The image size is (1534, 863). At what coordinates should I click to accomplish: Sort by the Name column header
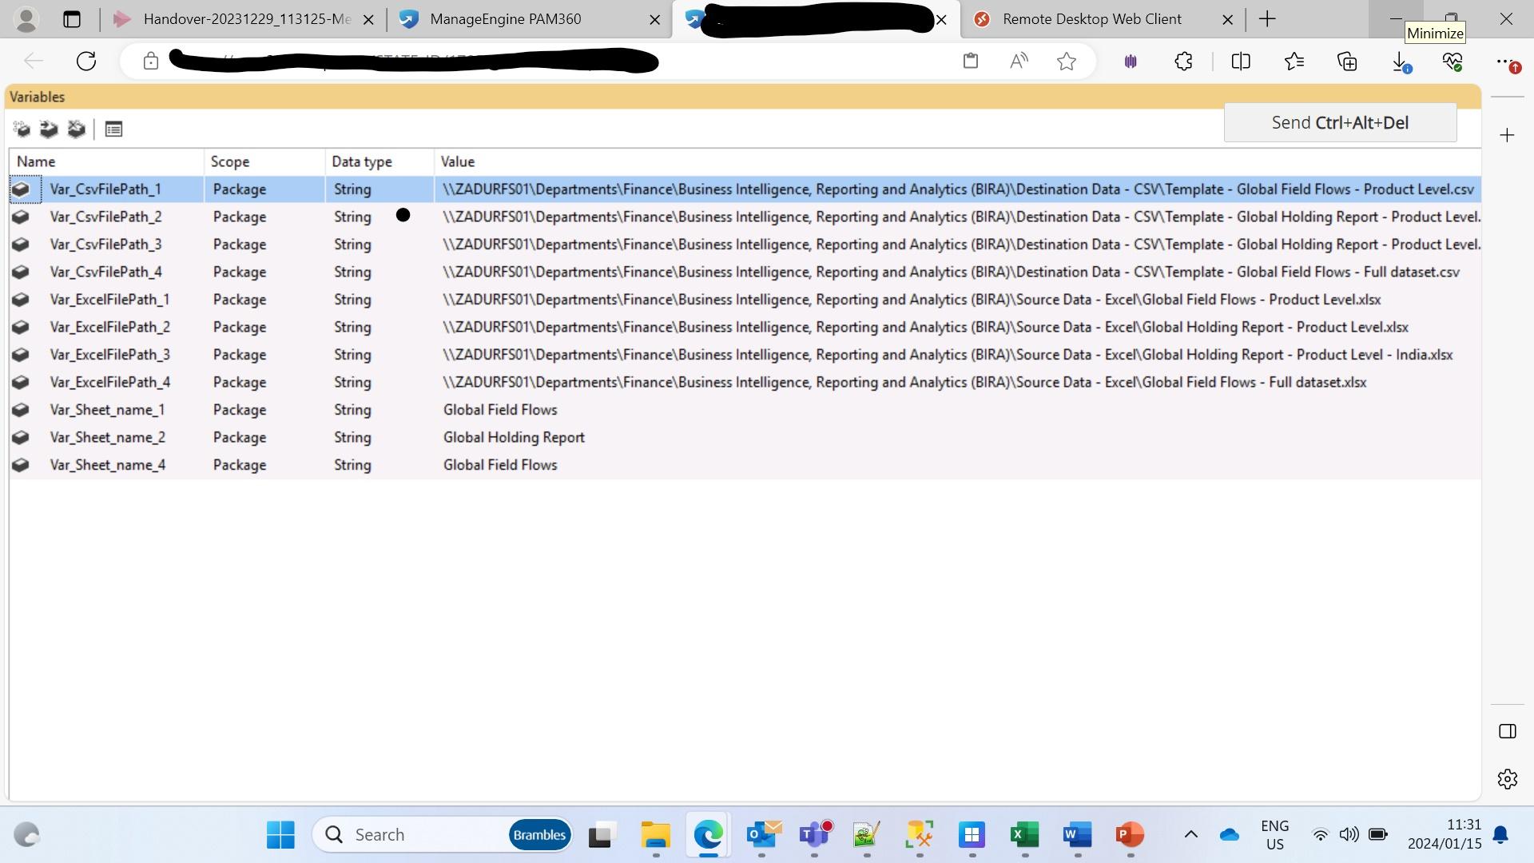click(x=36, y=161)
